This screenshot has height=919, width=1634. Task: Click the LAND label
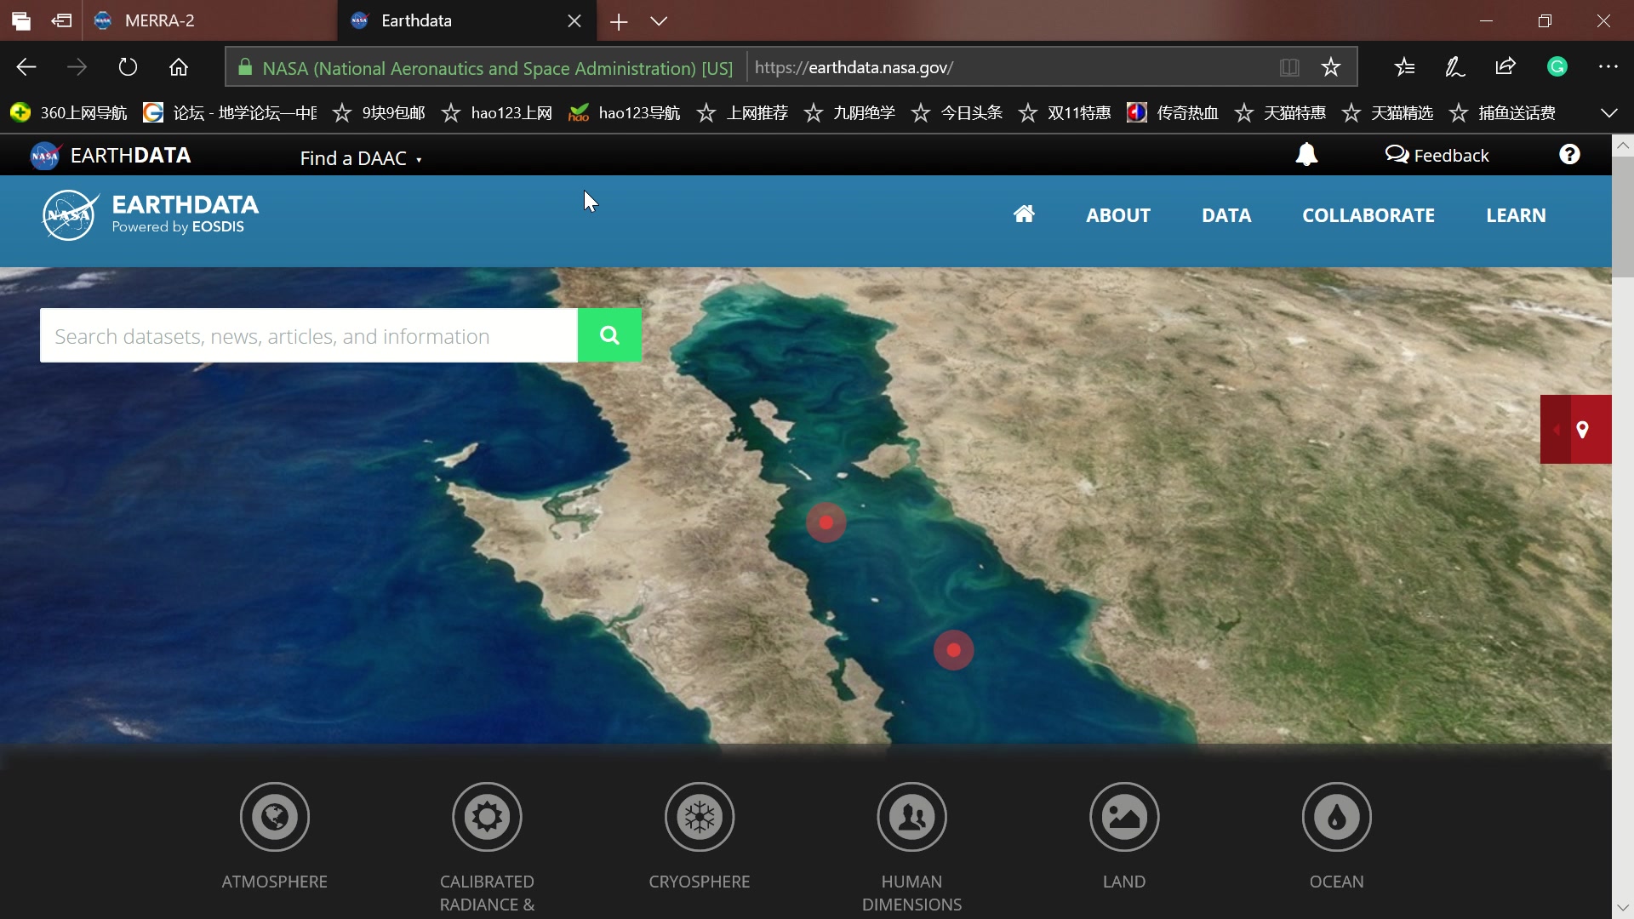point(1124,882)
